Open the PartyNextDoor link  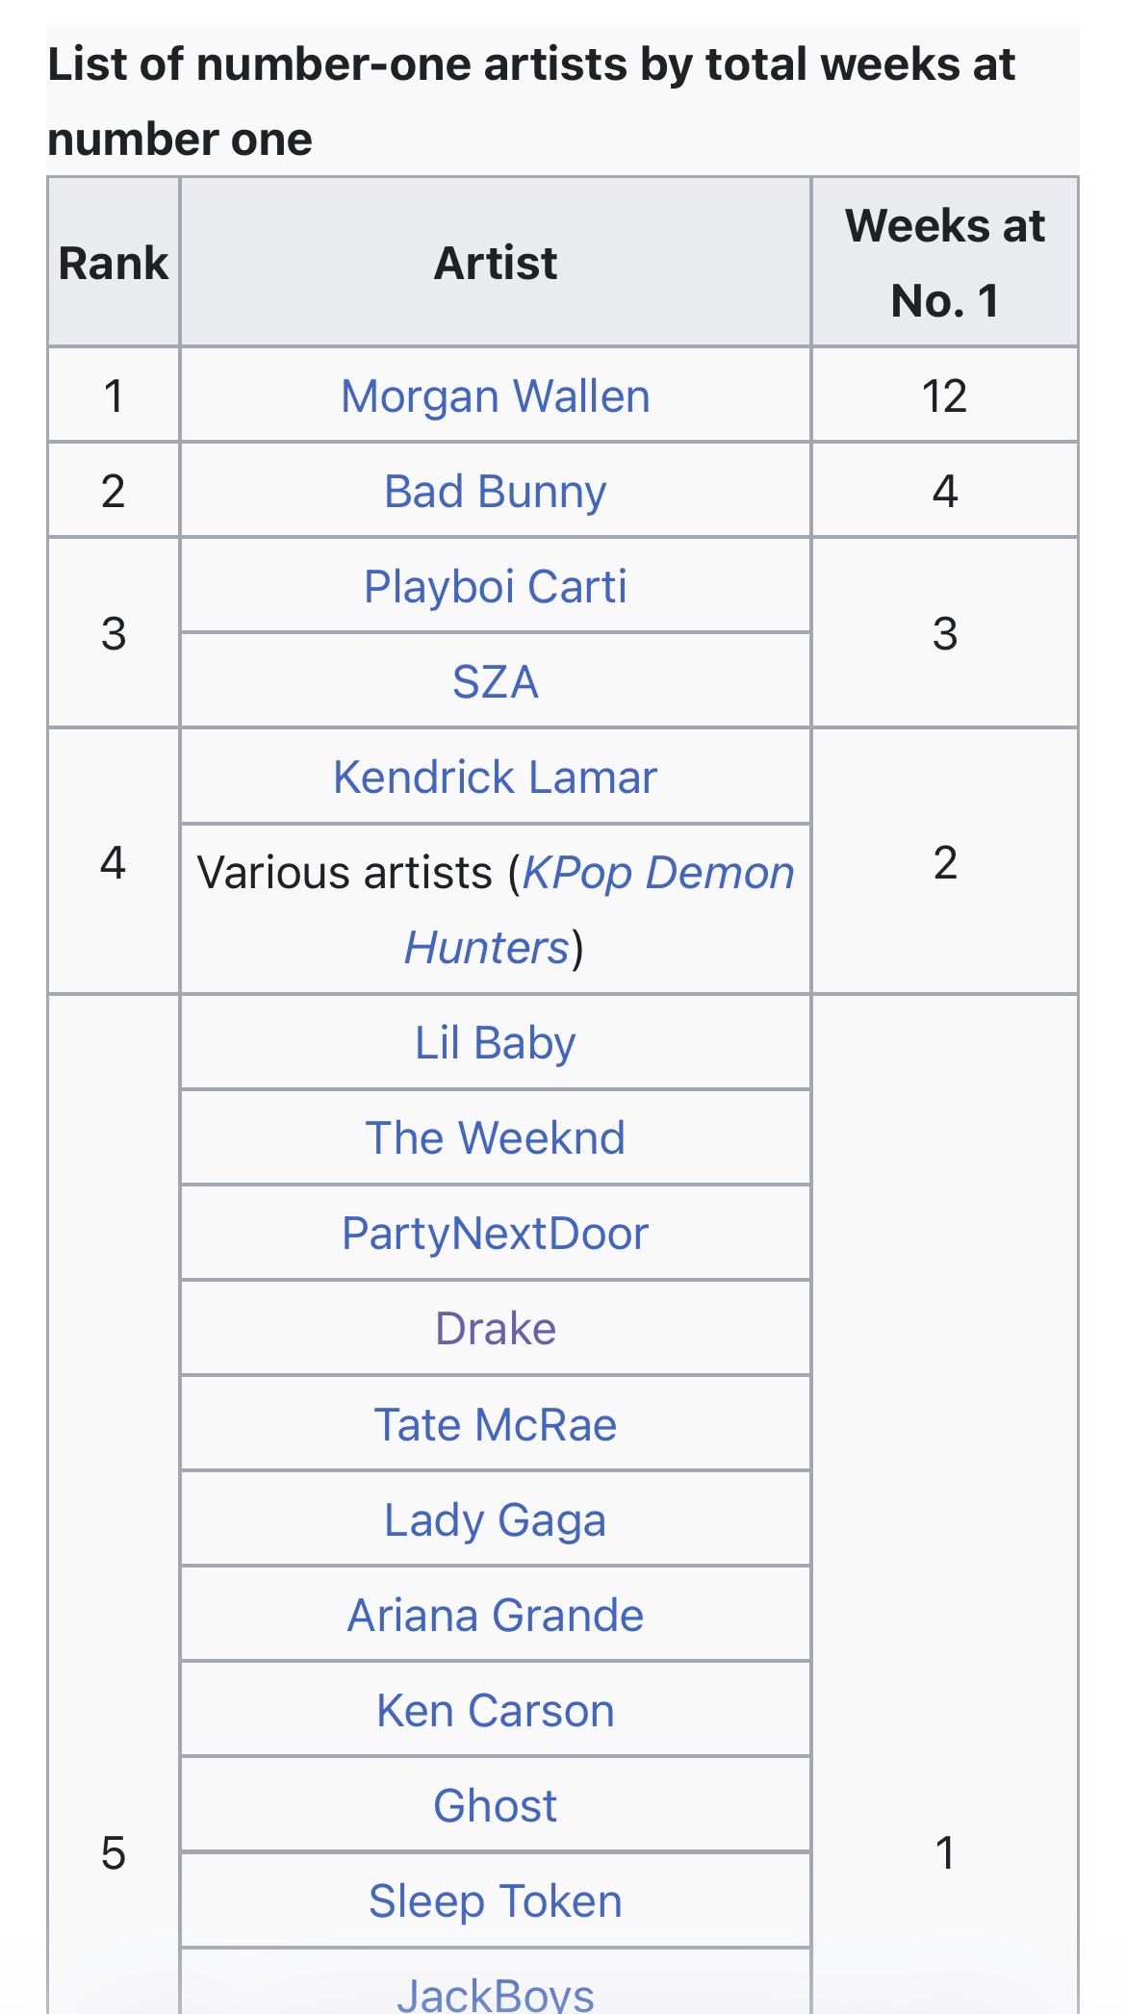pos(496,1234)
